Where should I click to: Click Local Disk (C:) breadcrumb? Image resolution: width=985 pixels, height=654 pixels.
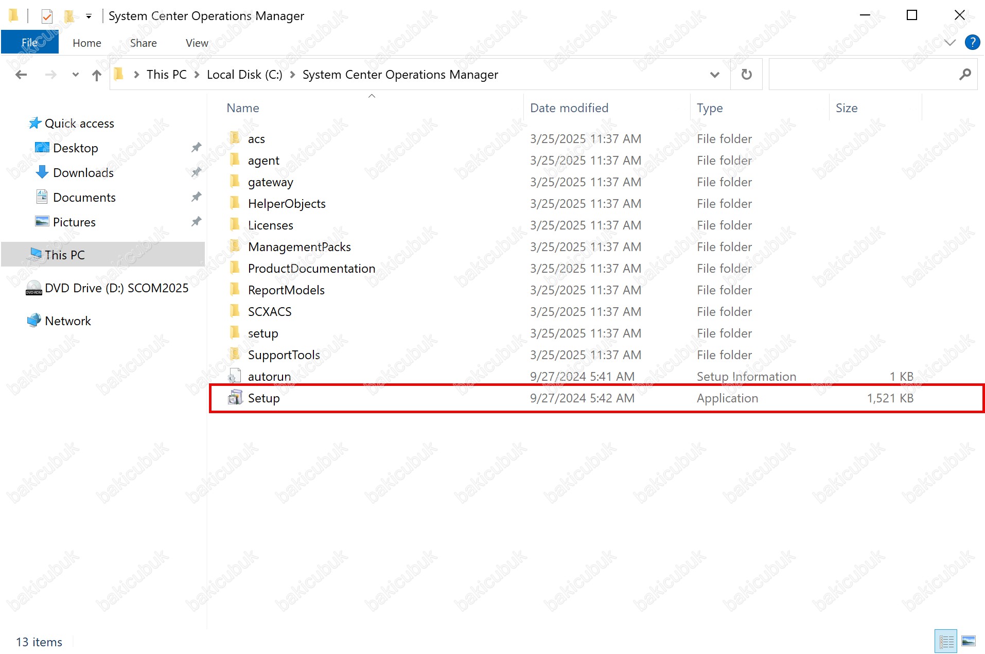244,75
